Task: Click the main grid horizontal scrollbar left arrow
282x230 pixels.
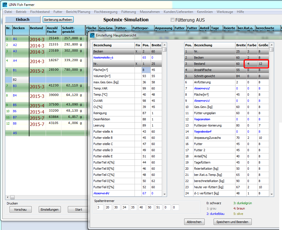Action: click(8, 197)
